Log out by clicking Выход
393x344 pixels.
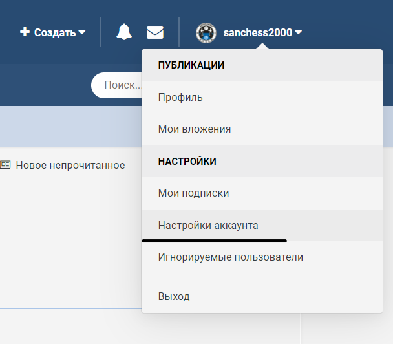coord(174,297)
